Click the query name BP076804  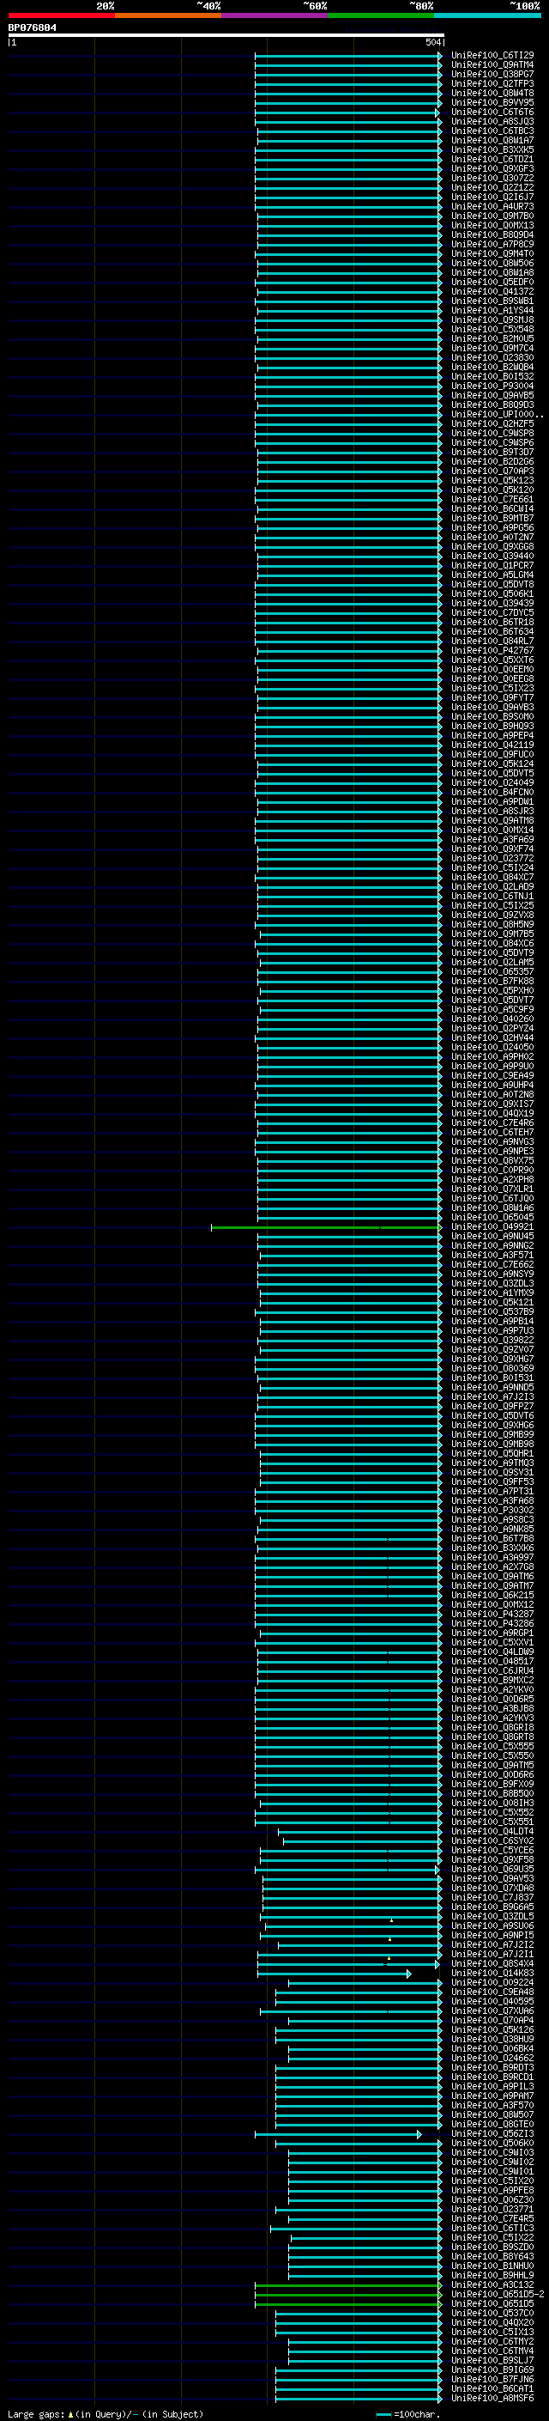coord(32,28)
